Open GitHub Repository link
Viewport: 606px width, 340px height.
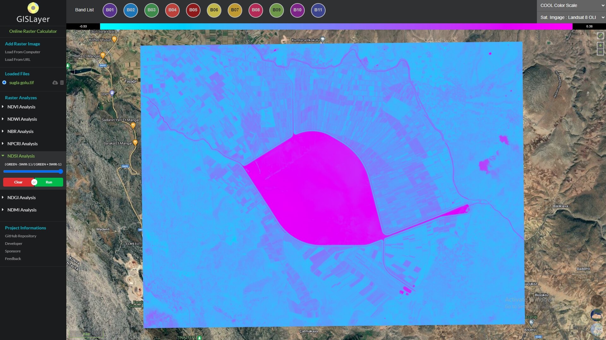click(21, 236)
